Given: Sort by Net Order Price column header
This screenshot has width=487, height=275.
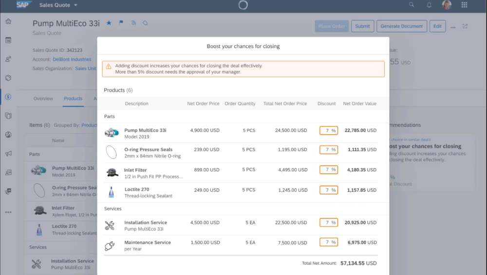Looking at the screenshot, I should point(203,103).
